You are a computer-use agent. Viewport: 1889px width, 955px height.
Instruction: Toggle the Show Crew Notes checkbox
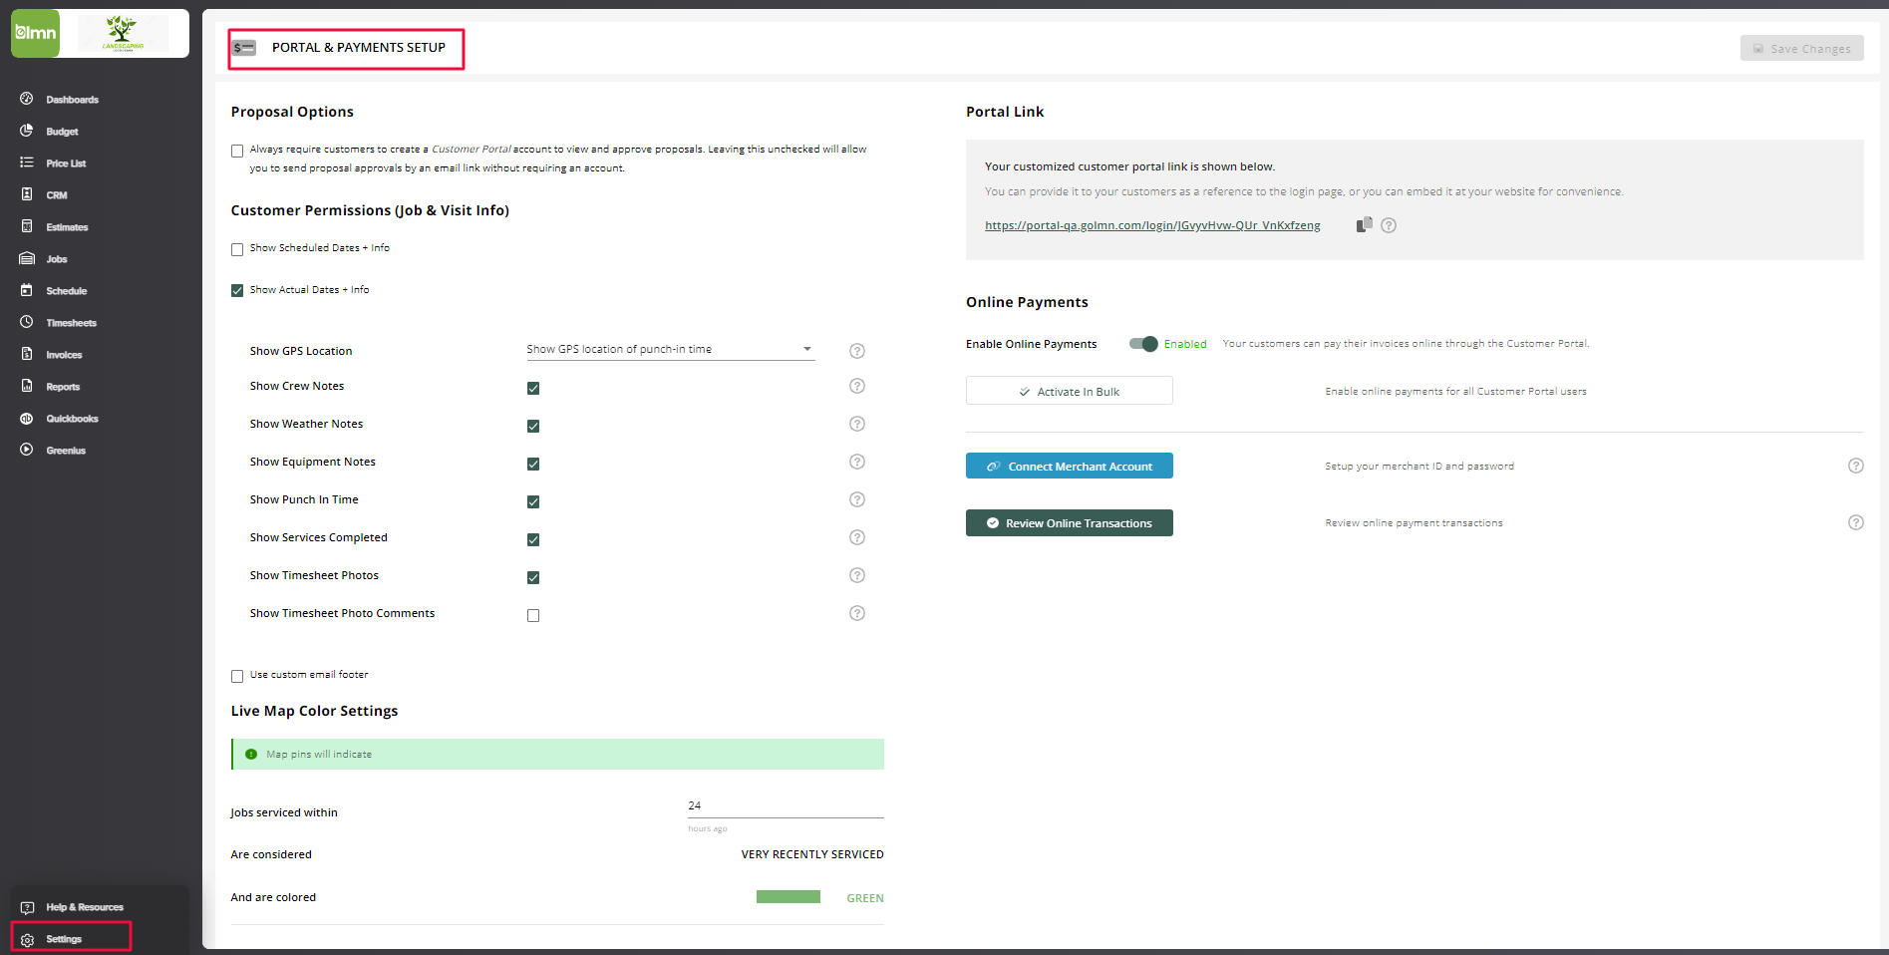pyautogui.click(x=533, y=388)
